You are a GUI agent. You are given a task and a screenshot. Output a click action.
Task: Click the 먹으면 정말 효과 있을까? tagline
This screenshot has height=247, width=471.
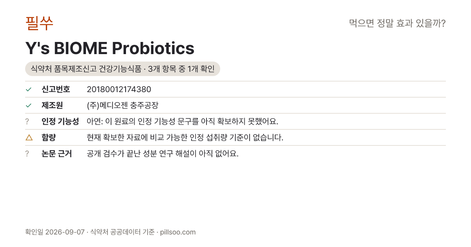pos(397,24)
